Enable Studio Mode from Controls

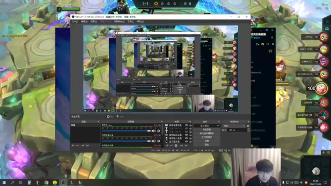[207, 137]
